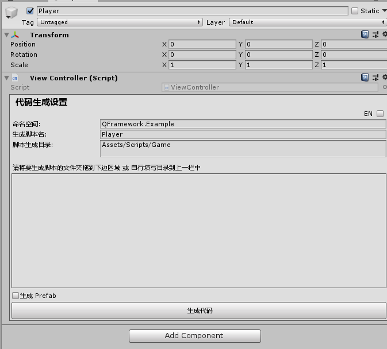Click the Layer label

[216, 22]
